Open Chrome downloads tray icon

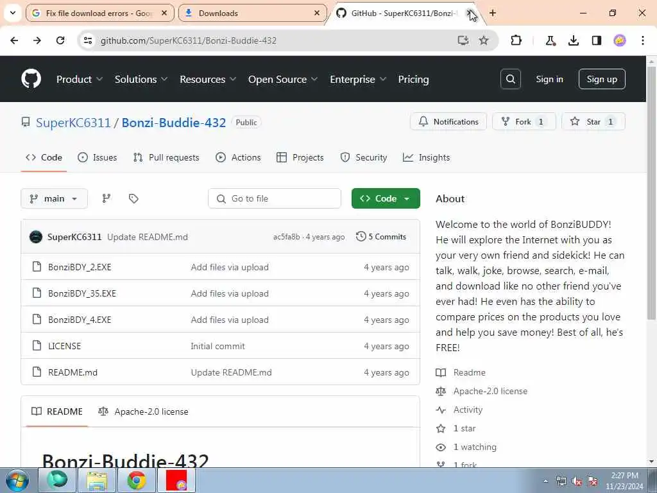click(573, 40)
